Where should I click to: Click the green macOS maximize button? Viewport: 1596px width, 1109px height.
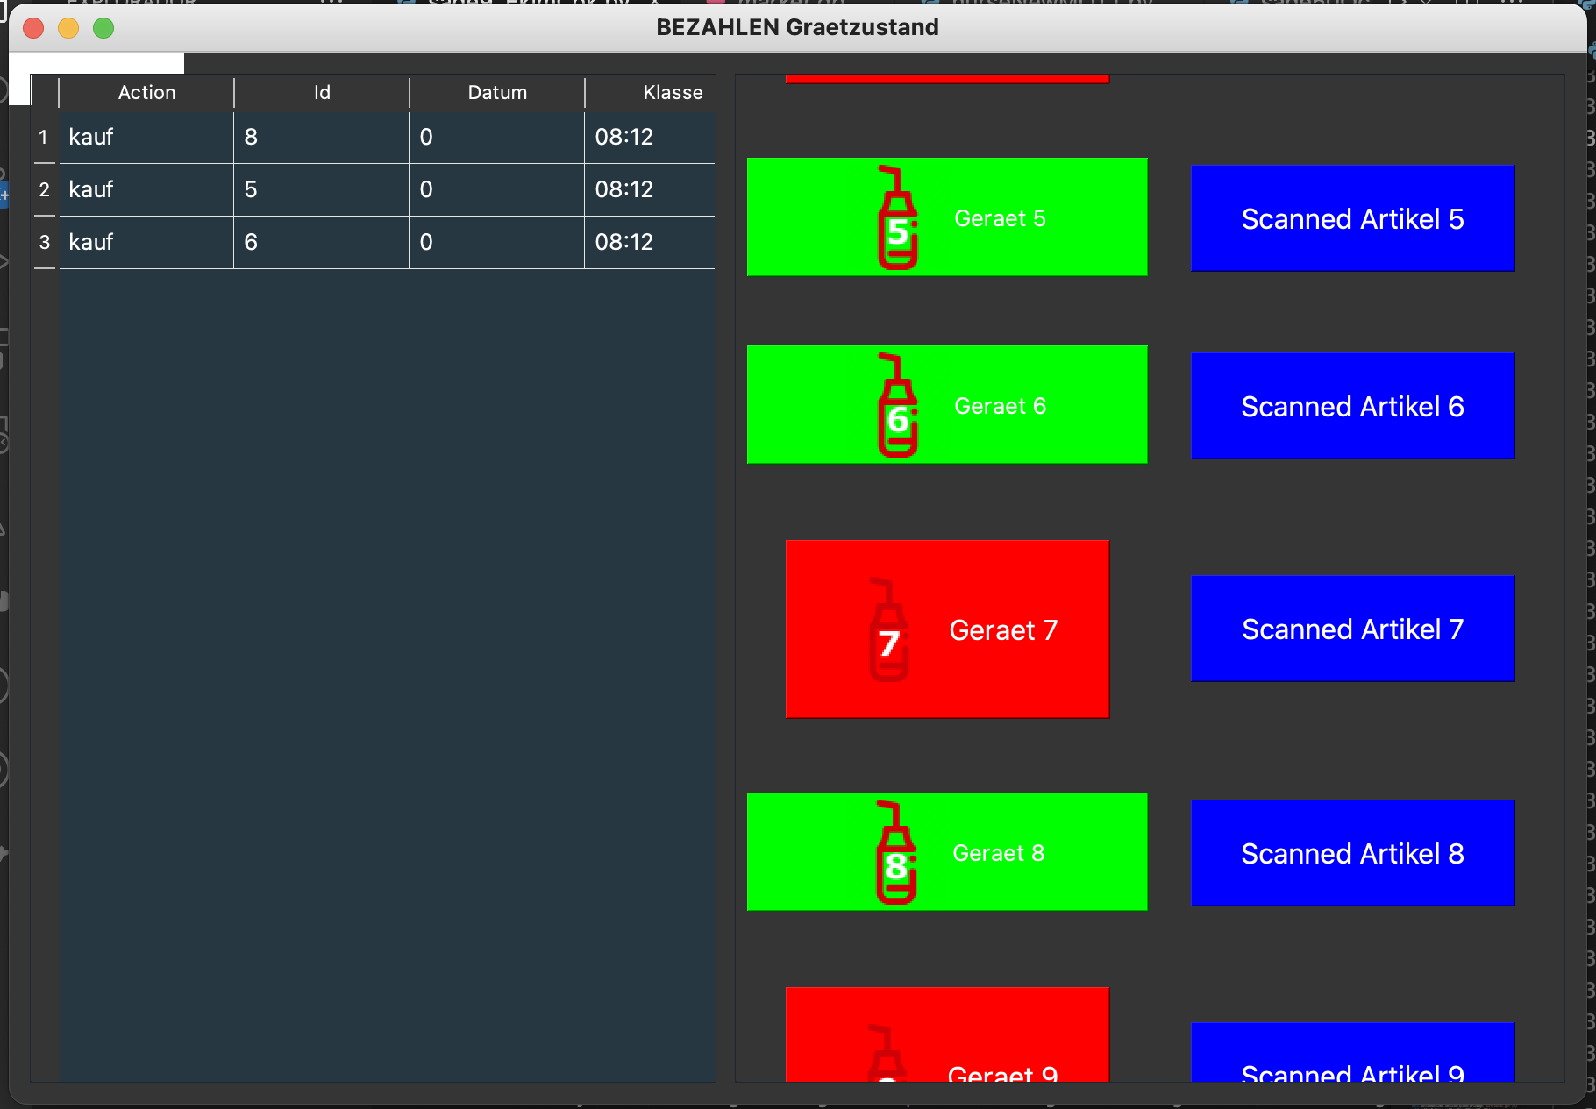pyautogui.click(x=103, y=28)
